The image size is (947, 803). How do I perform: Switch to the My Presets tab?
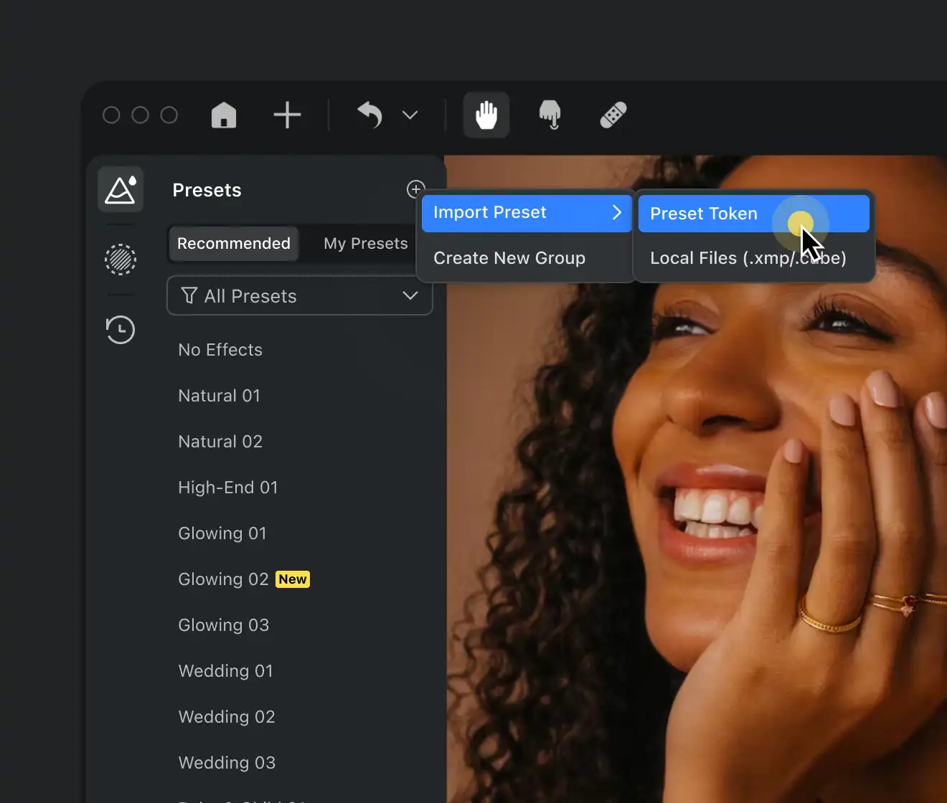365,243
